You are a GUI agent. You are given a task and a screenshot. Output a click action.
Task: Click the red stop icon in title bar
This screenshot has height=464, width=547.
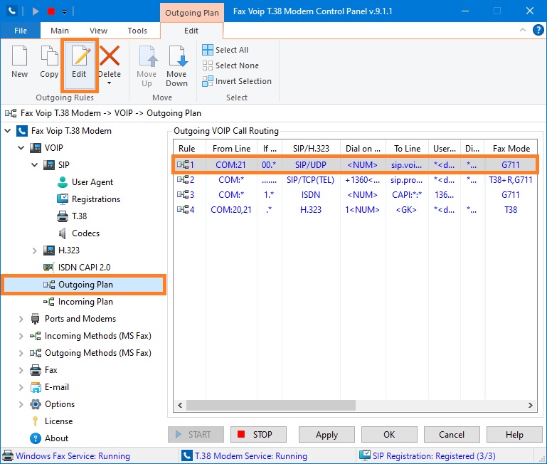(x=51, y=11)
